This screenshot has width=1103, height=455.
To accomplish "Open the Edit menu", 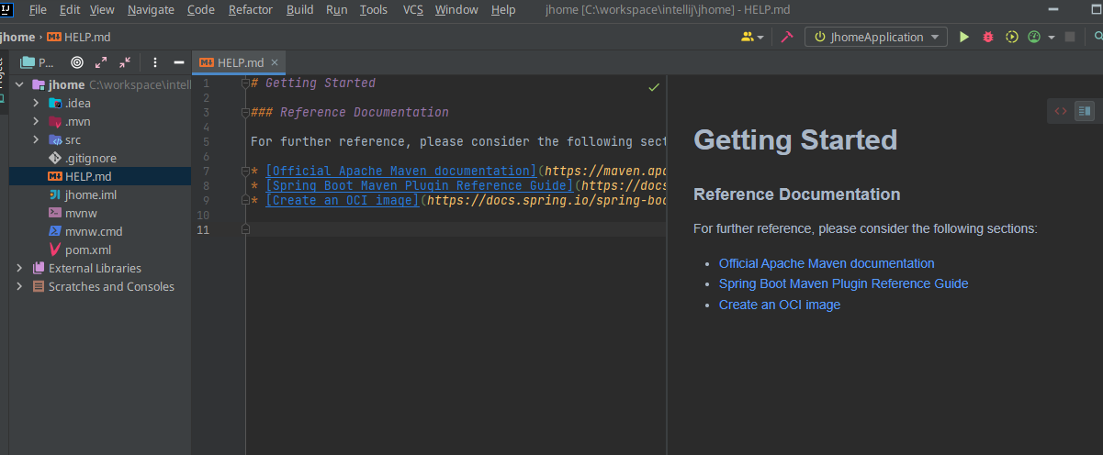I will coord(69,9).
